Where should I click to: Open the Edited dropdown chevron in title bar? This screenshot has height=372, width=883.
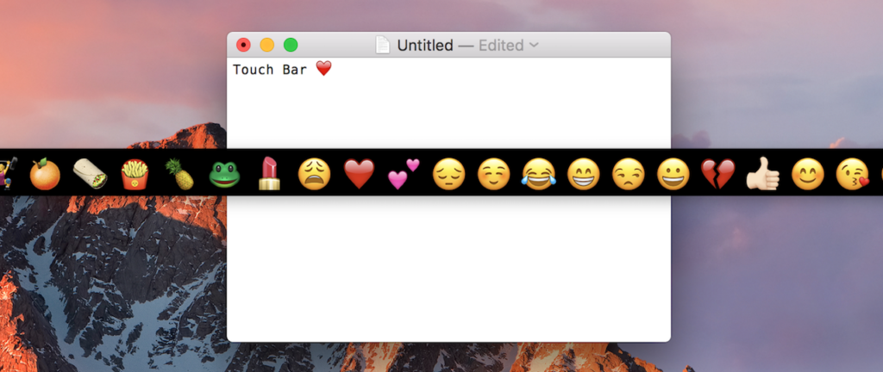click(534, 46)
